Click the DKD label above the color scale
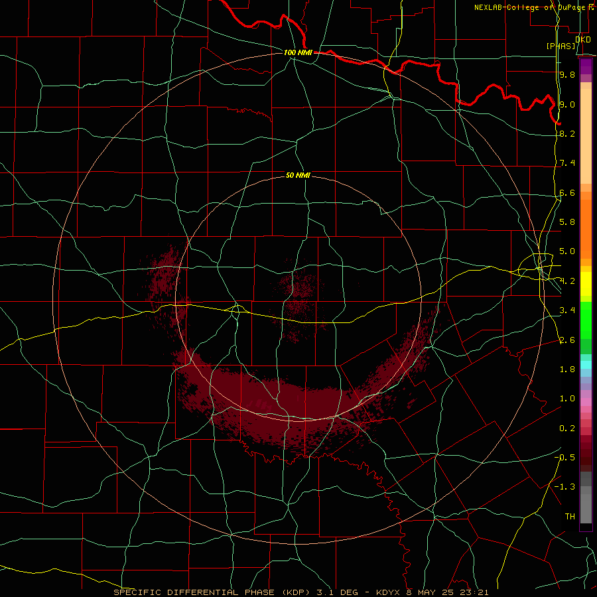Viewport: 597px width, 597px height. (x=582, y=39)
